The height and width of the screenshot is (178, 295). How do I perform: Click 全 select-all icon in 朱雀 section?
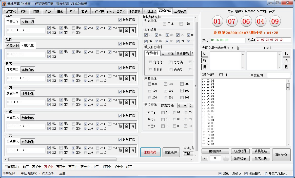click(126, 126)
